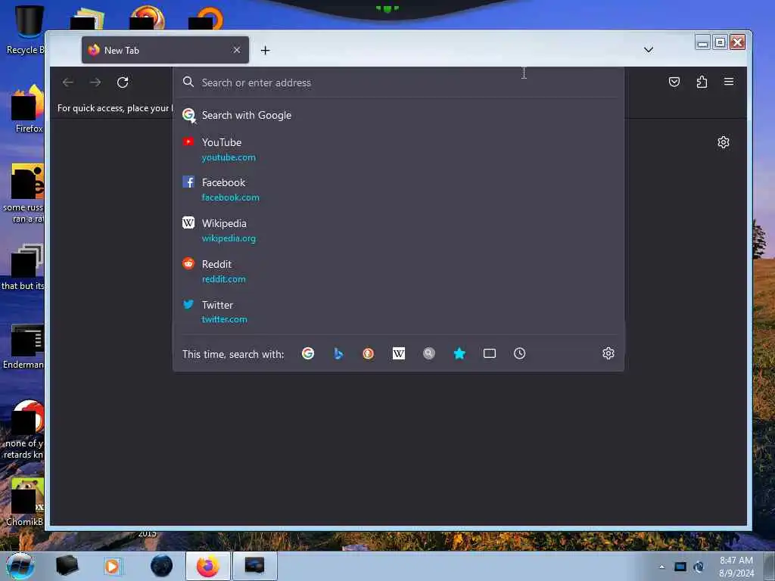Viewport: 775px width, 581px height.
Task: Expand the list all tabs chevron
Action: pos(649,50)
